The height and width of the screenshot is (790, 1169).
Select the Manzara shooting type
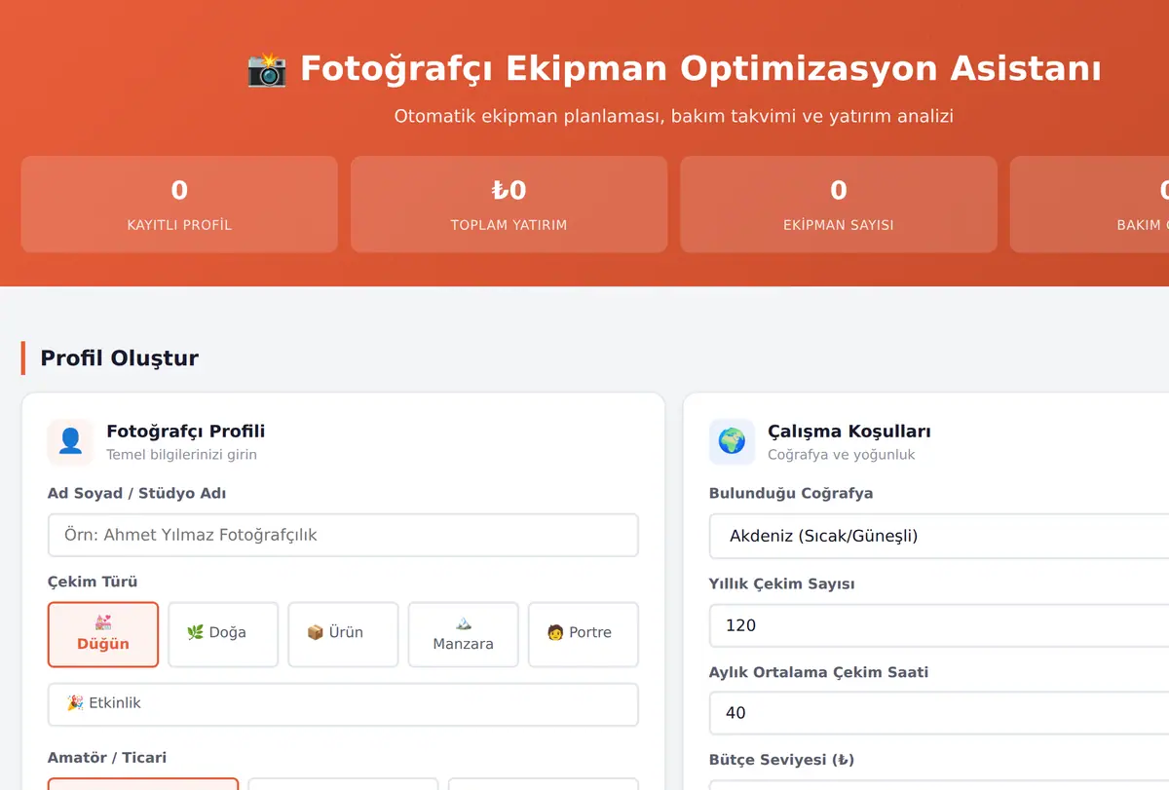point(463,634)
